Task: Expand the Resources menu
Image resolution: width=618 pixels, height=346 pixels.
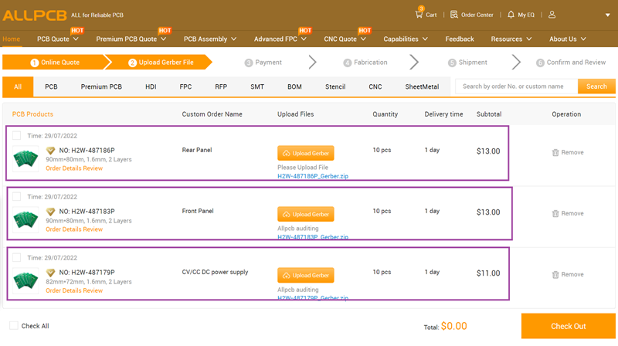Action: point(511,39)
